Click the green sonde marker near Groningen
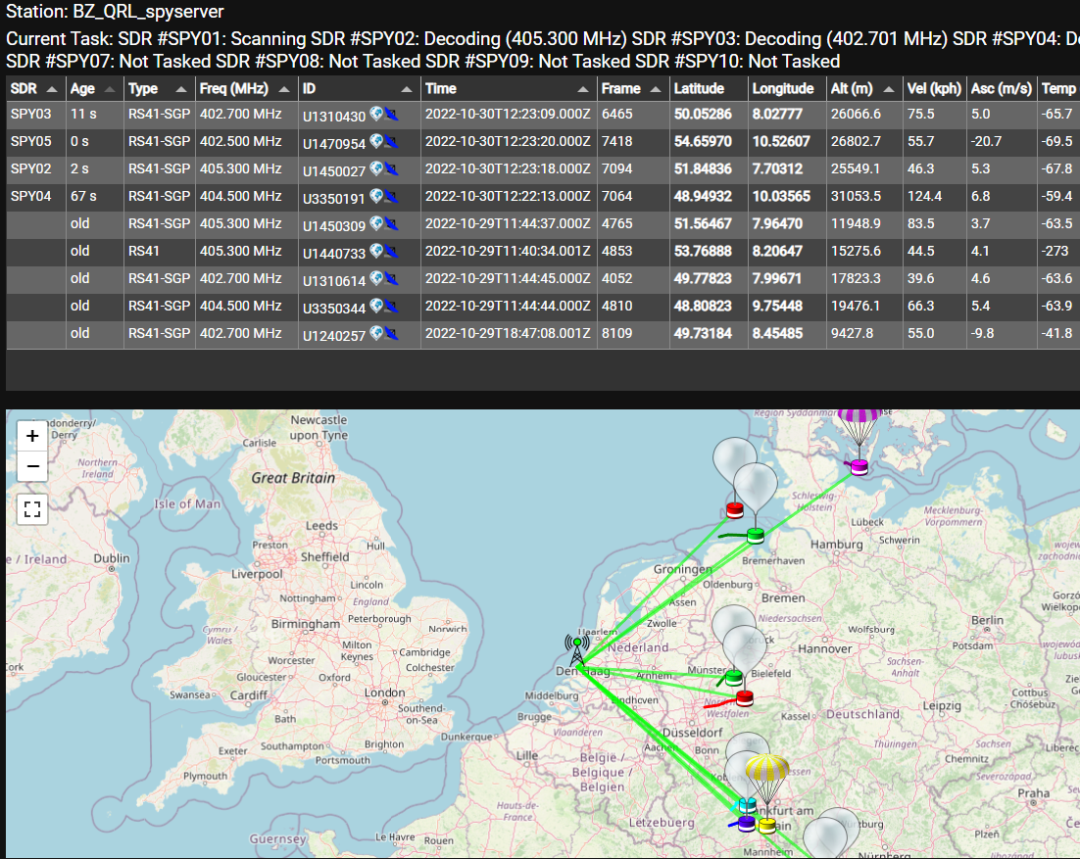 755,536
